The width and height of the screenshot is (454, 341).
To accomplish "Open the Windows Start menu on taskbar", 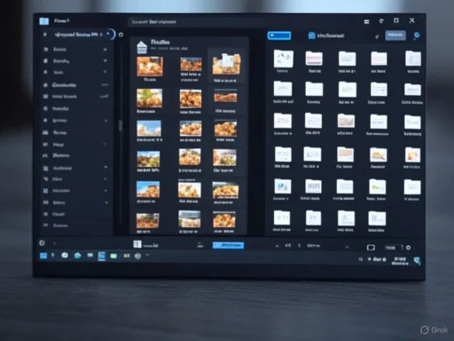I will coord(43,256).
